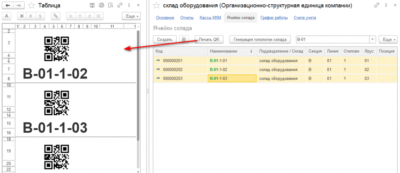
Task: Select row header 7 in spreadsheet
Action: [x=9, y=69]
